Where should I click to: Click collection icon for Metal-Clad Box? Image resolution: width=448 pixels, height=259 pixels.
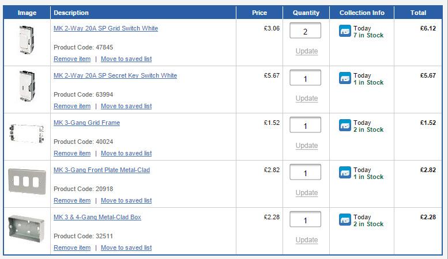point(345,220)
